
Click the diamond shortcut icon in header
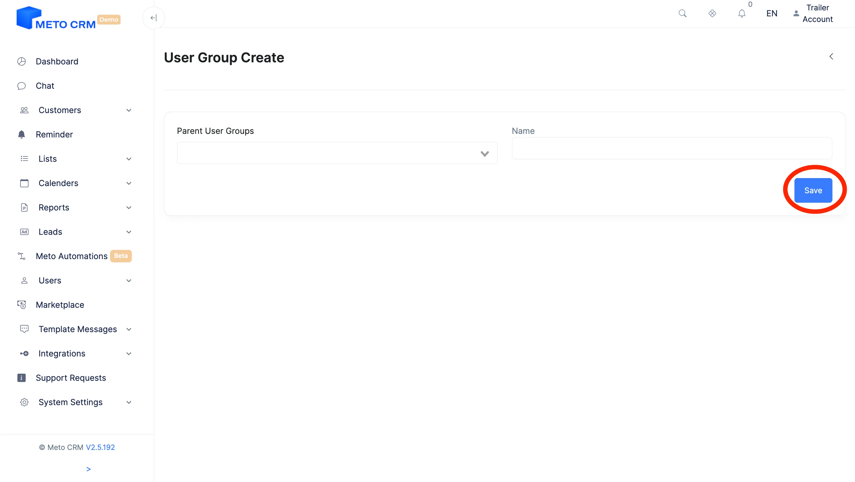(x=712, y=14)
